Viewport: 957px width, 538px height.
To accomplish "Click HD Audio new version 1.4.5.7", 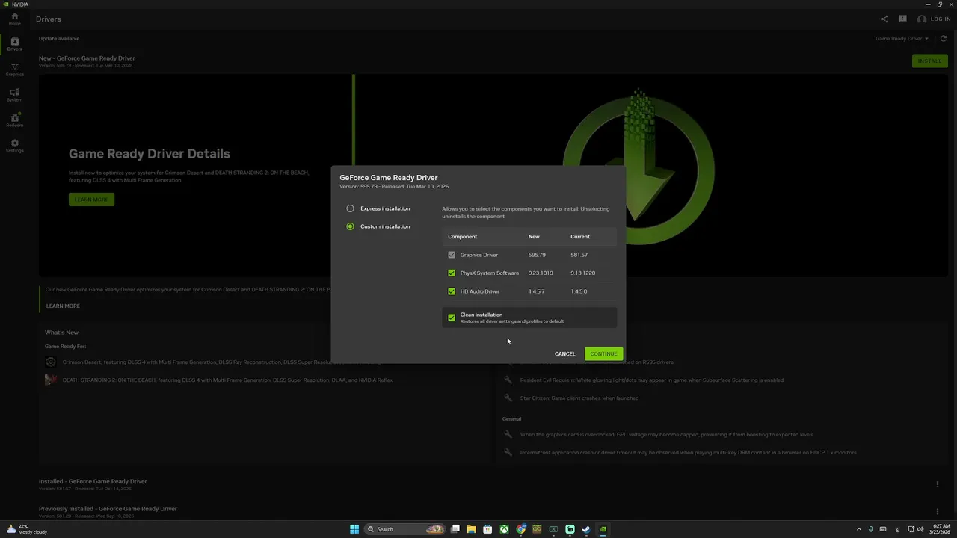I will (x=536, y=291).
